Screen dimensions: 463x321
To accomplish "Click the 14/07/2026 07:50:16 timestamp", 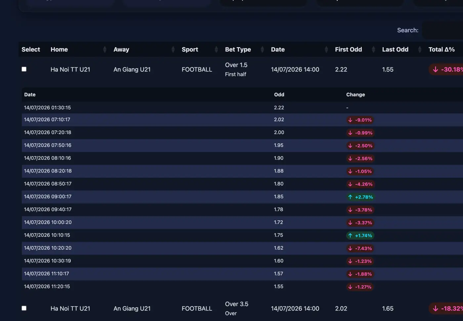I will coord(48,145).
